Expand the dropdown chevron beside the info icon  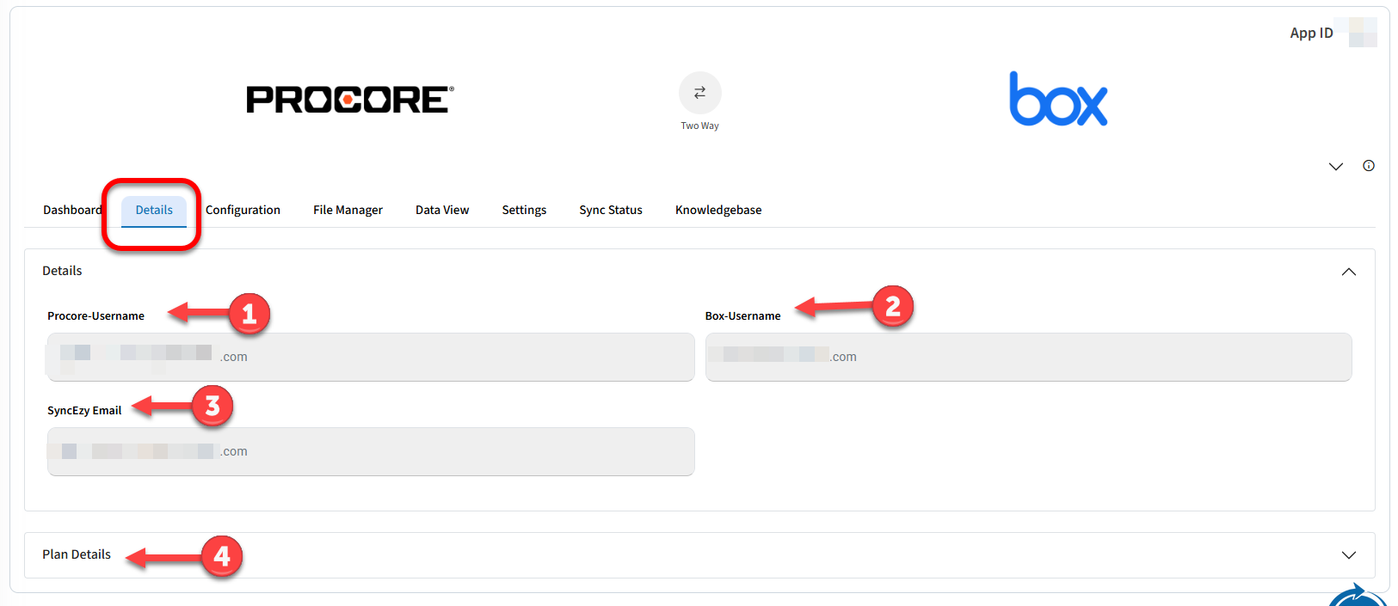coord(1335,167)
